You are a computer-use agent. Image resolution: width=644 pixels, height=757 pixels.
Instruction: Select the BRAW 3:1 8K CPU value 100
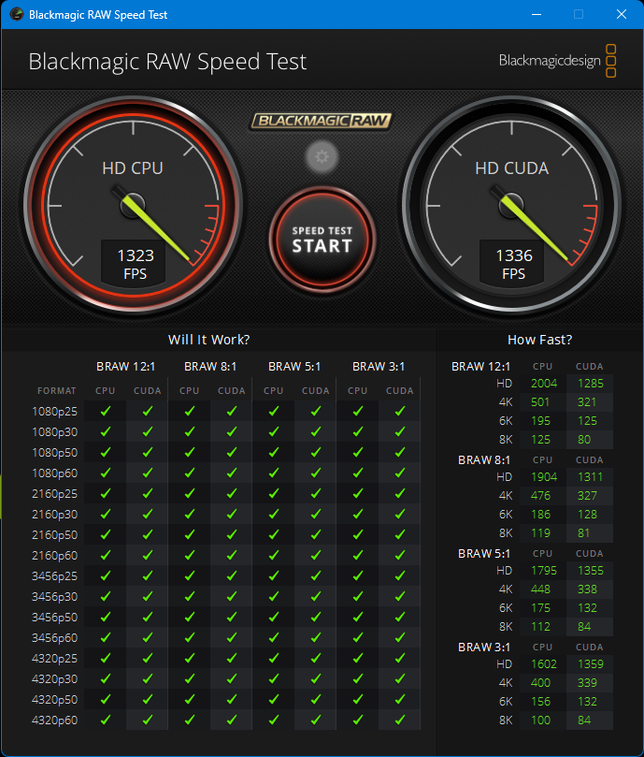[x=540, y=721]
